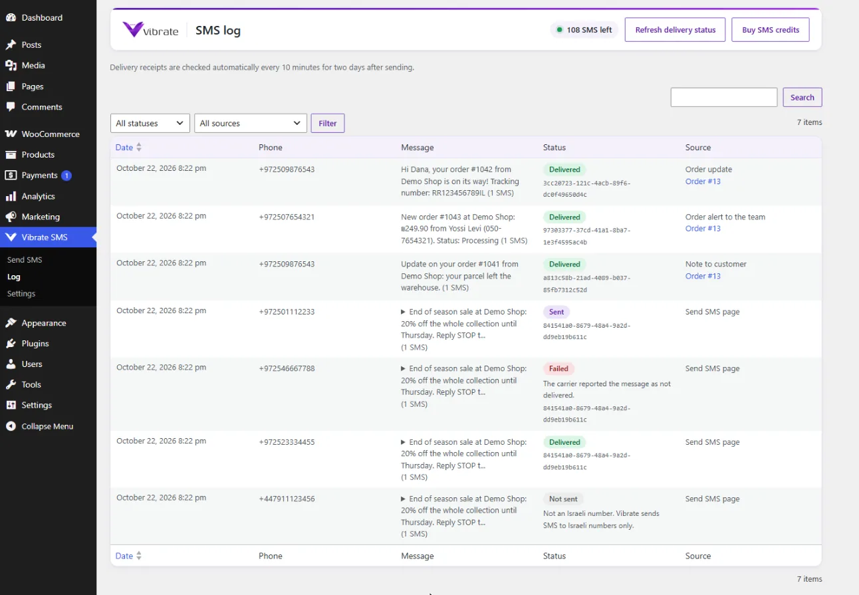Expand message triangle for +447911123456 row
Screen dimensions: 859x595
[x=403, y=499]
